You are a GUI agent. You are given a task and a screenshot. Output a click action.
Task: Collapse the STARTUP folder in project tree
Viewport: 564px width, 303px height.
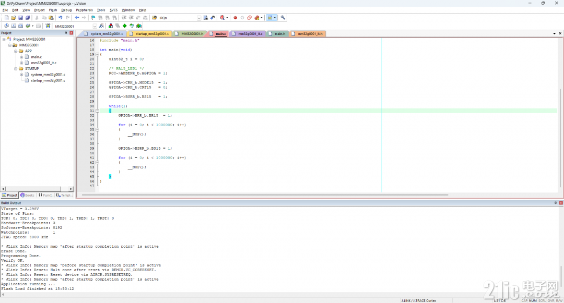pos(16,68)
